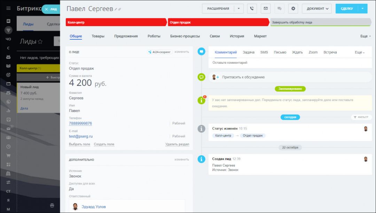Open the hamburger menu in left sidebar
Screen dimensions: 376x213
tap(8, 8)
